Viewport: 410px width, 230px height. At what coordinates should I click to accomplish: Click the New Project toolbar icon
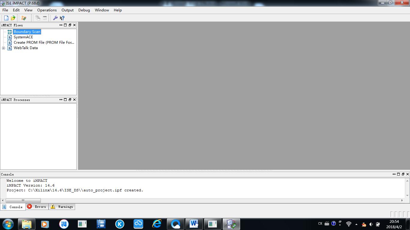[x=6, y=18]
